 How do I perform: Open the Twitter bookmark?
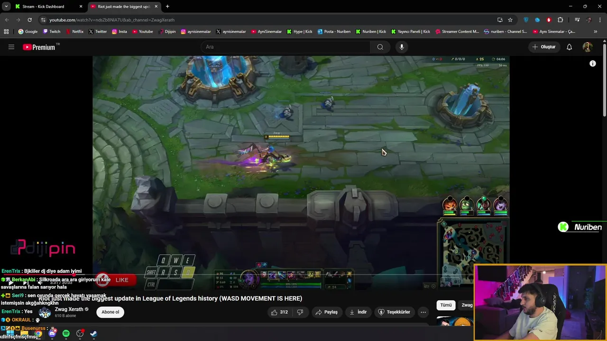98,32
